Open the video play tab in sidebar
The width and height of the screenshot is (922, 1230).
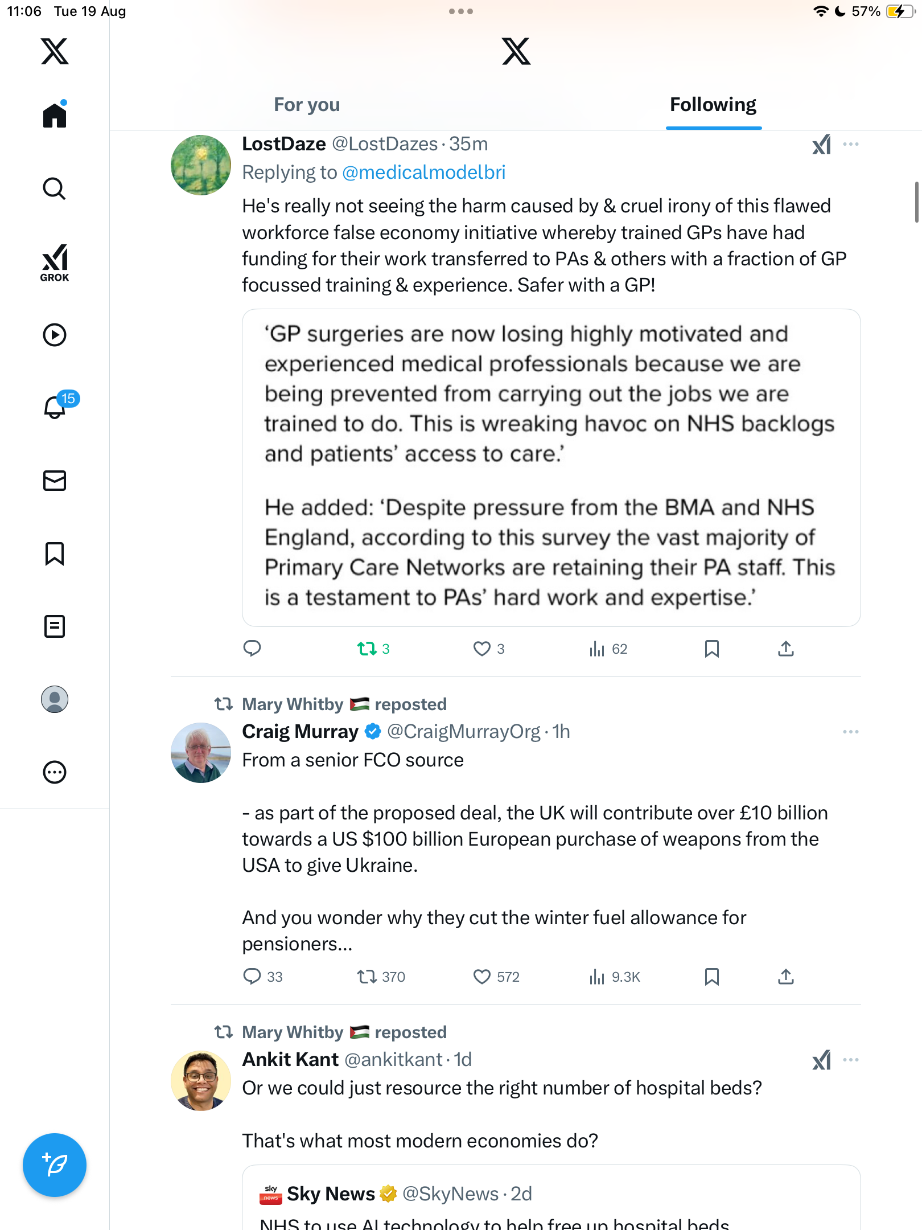55,335
